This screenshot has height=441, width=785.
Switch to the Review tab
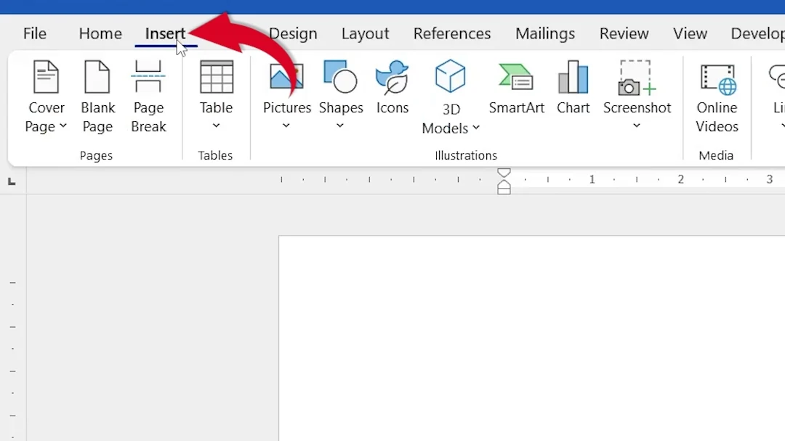tap(624, 33)
